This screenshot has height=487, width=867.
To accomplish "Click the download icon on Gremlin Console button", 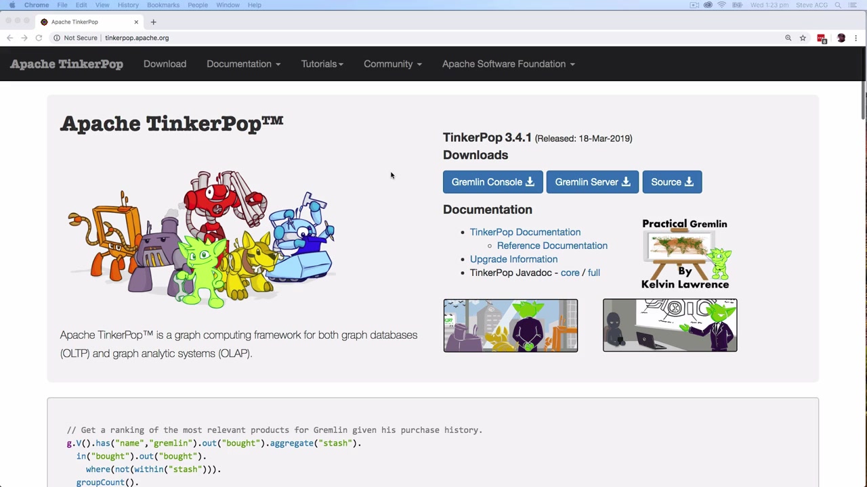I will coord(530,182).
